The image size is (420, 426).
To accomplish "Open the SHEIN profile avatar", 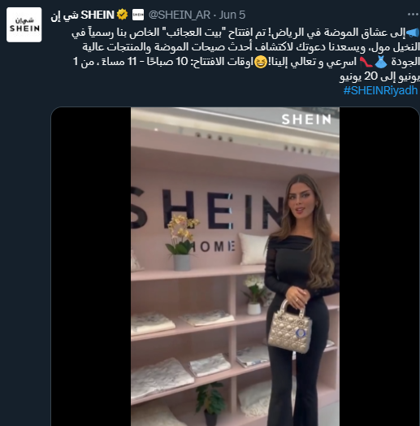I will (24, 24).
